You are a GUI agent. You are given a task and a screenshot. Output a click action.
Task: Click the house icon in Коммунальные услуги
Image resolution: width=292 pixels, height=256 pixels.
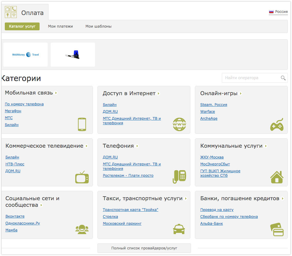point(277,177)
